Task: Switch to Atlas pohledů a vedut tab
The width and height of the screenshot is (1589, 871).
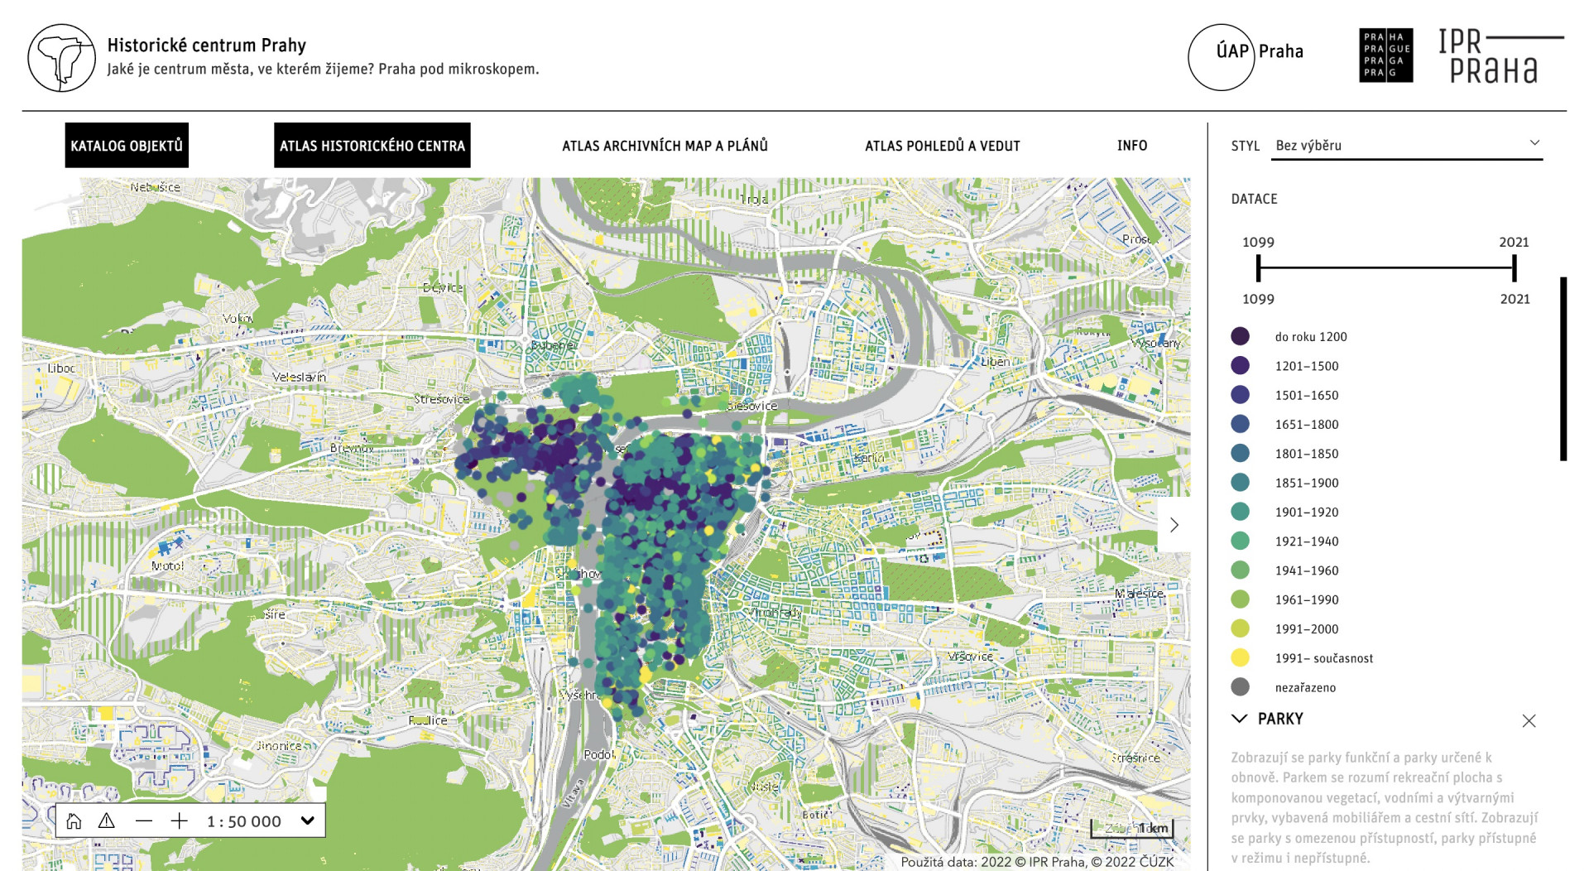Action: (x=942, y=146)
